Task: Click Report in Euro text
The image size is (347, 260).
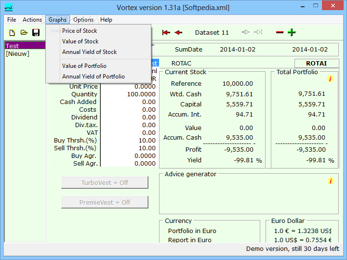Action: pos(190,240)
